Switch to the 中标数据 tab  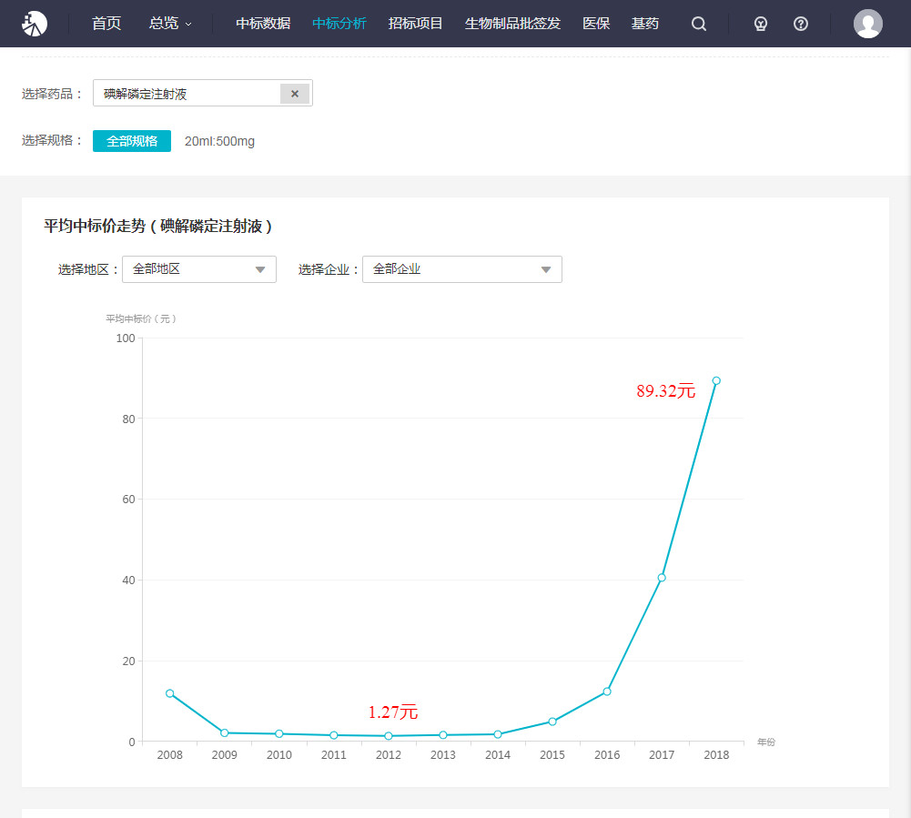click(263, 24)
